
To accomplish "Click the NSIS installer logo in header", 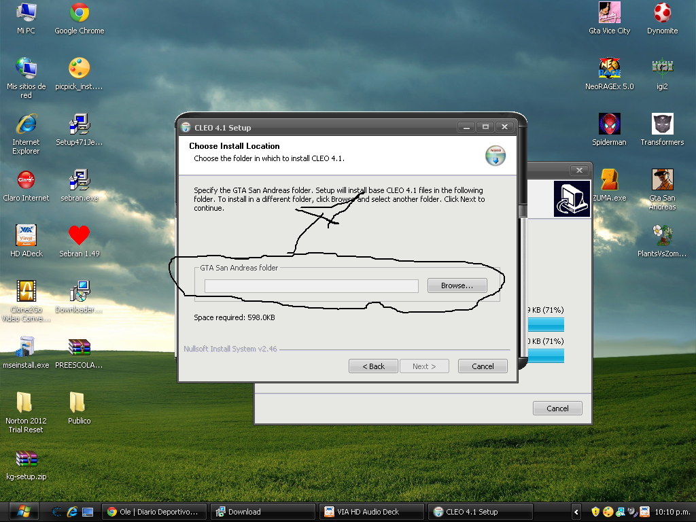I will [x=495, y=156].
